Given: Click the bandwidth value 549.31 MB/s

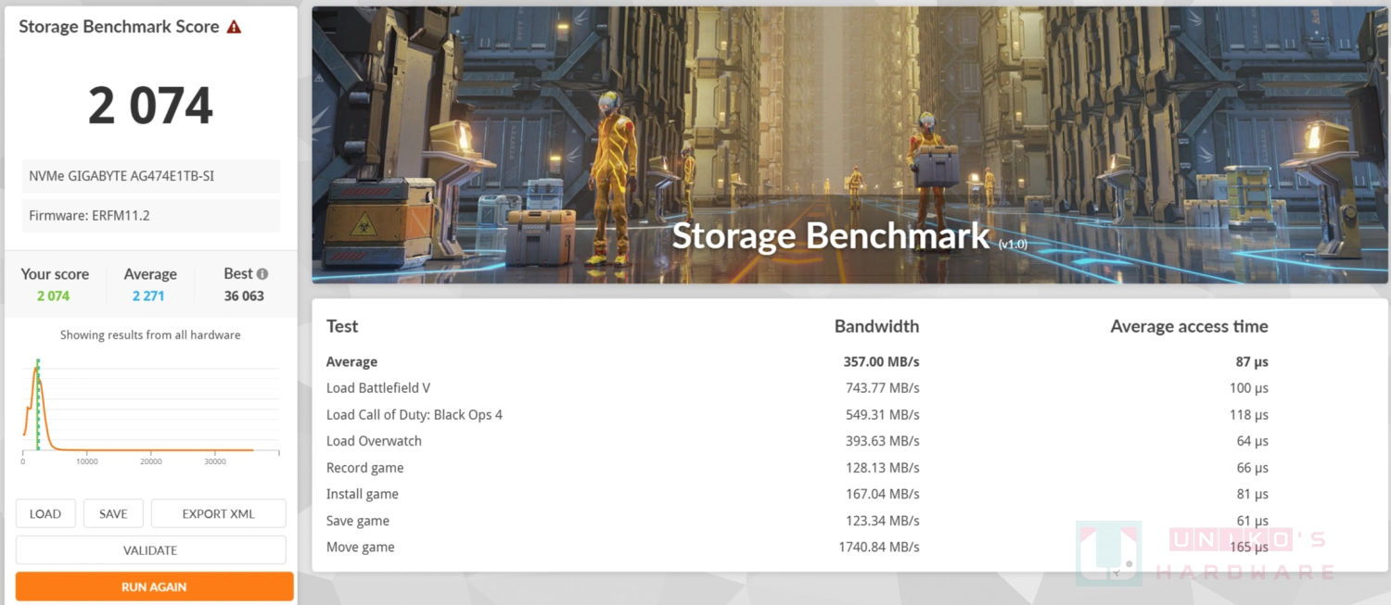Looking at the screenshot, I should tap(882, 415).
